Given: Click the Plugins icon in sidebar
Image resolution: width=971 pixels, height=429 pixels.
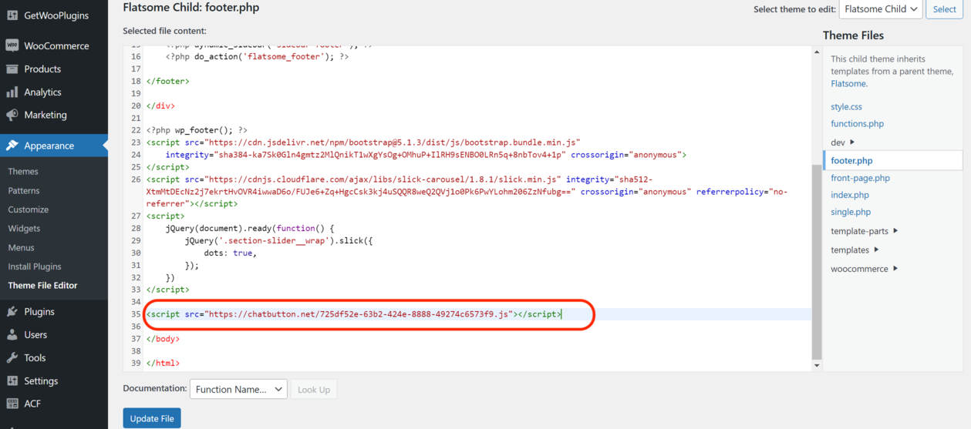Looking at the screenshot, I should tap(12, 312).
